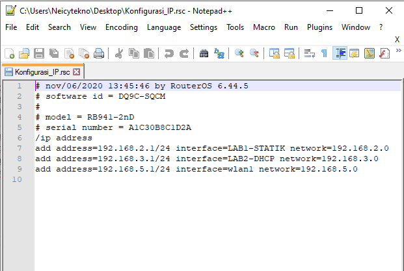Toggle the Indent Guide icon
This screenshot has height=271, width=404.
tap(340, 53)
